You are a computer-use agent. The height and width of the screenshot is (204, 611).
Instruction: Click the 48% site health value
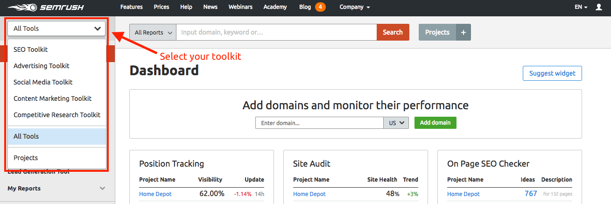tap(393, 193)
